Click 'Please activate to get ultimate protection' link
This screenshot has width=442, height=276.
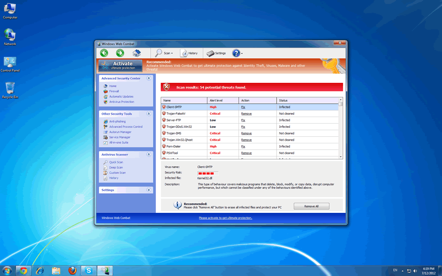tap(225, 218)
